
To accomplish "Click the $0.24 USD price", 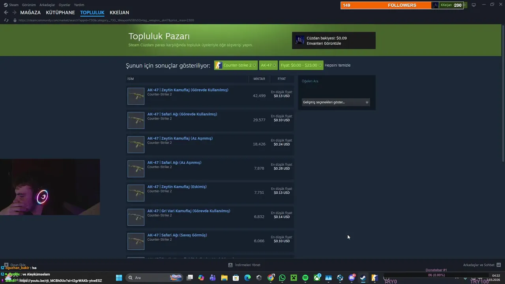I will [282, 144].
